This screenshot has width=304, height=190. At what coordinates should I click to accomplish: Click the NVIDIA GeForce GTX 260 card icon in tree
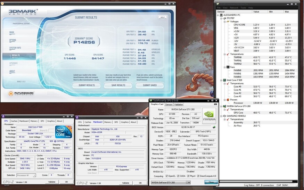point(224,106)
